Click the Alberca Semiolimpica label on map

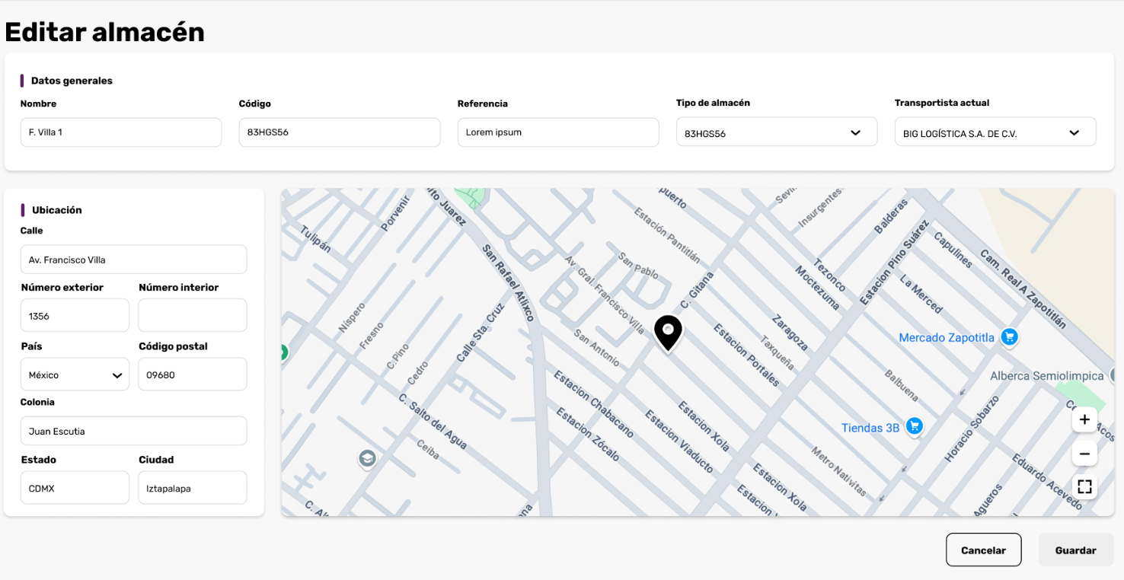(1046, 376)
